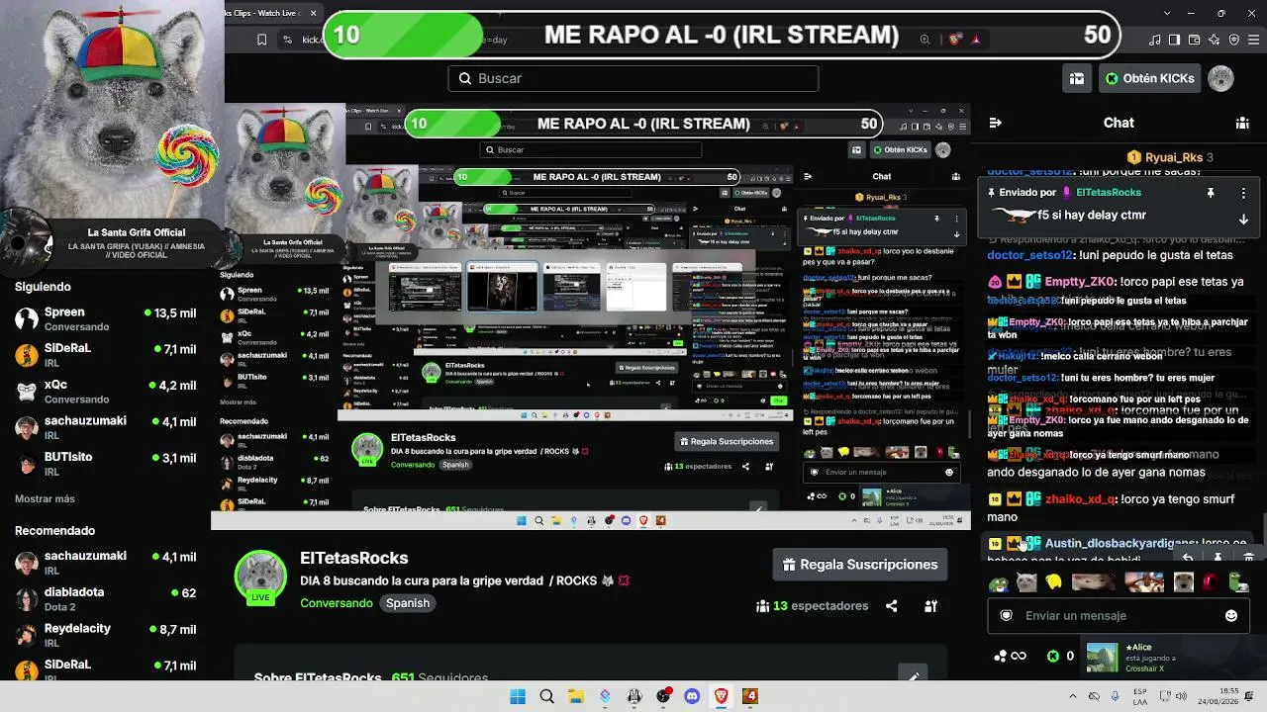Open the pinned message three-dot menu
Image resolution: width=1267 pixels, height=712 pixels.
(x=1244, y=193)
